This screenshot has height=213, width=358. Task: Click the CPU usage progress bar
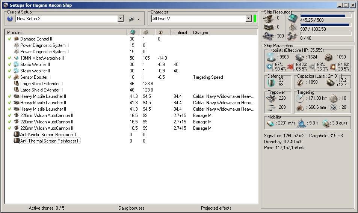pos(326,16)
